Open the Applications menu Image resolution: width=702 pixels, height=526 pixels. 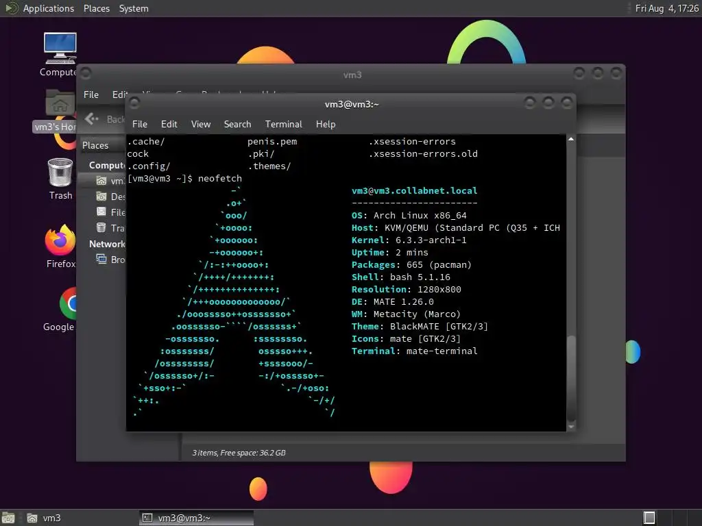click(49, 8)
